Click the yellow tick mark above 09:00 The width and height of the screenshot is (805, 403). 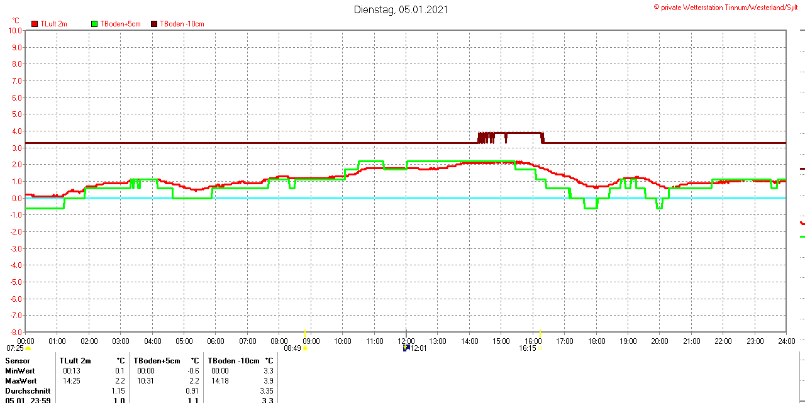(305, 333)
